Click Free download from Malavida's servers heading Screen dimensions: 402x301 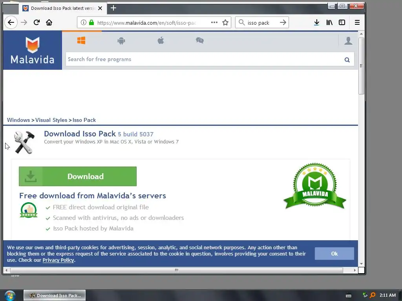click(93, 196)
